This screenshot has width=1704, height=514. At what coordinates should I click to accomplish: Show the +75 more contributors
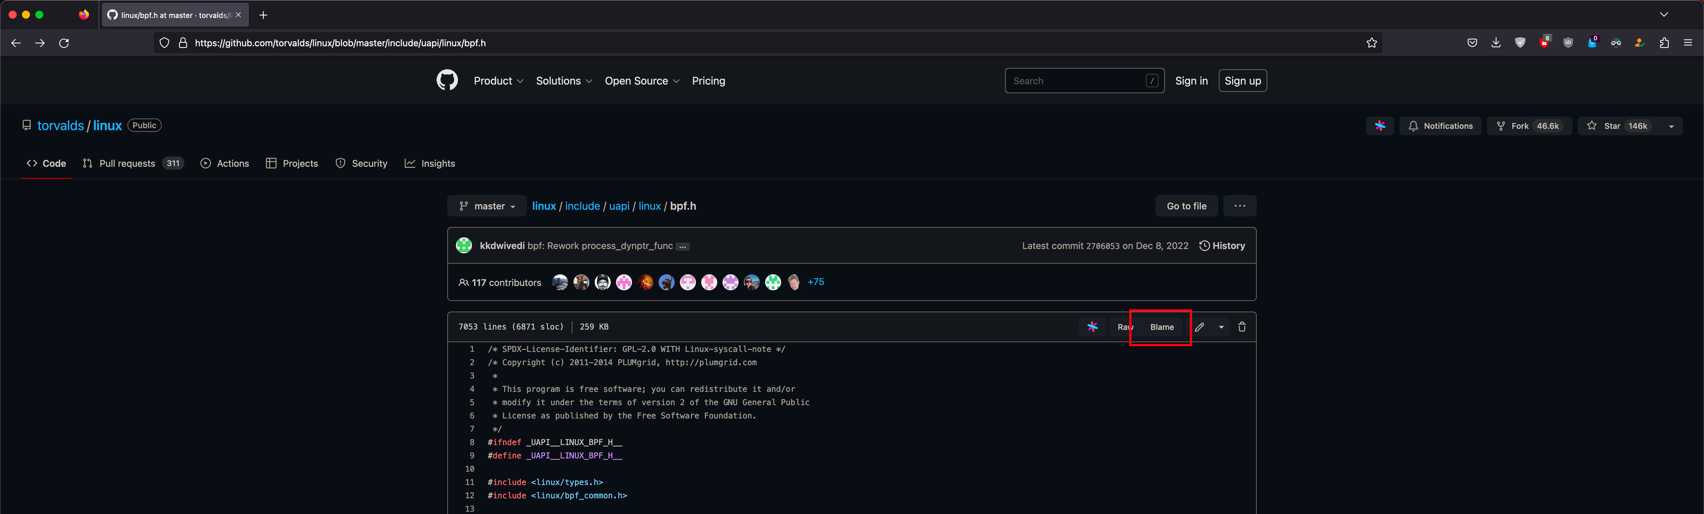tap(816, 282)
